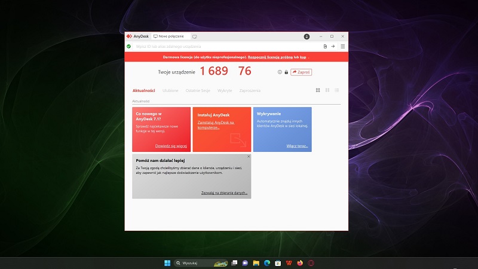This screenshot has height=269, width=478.
Task: Maximize the AnyDesk window
Action: [332, 36]
